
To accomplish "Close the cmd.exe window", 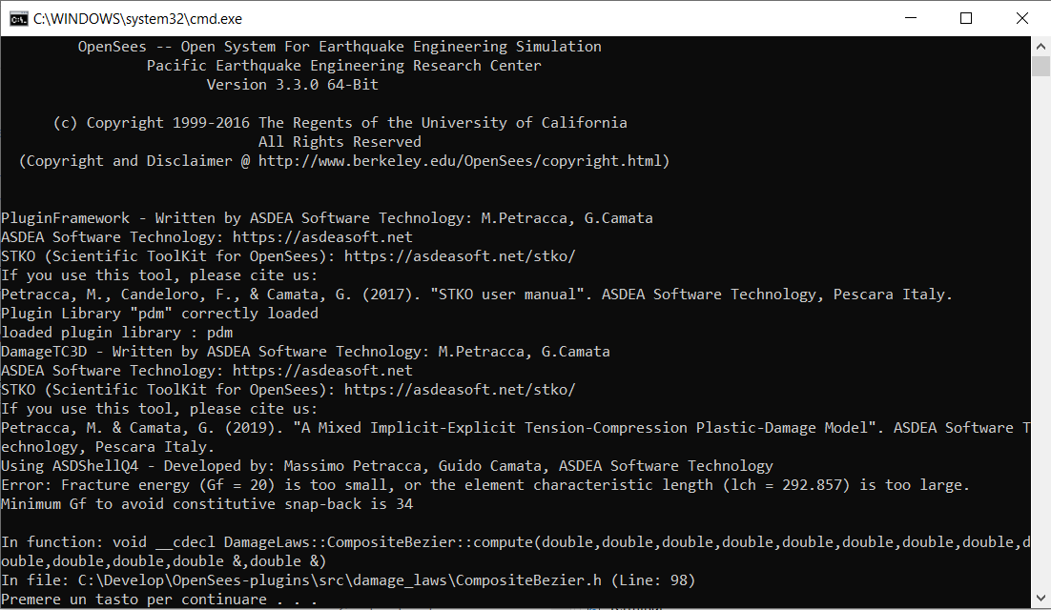I will [x=1021, y=18].
